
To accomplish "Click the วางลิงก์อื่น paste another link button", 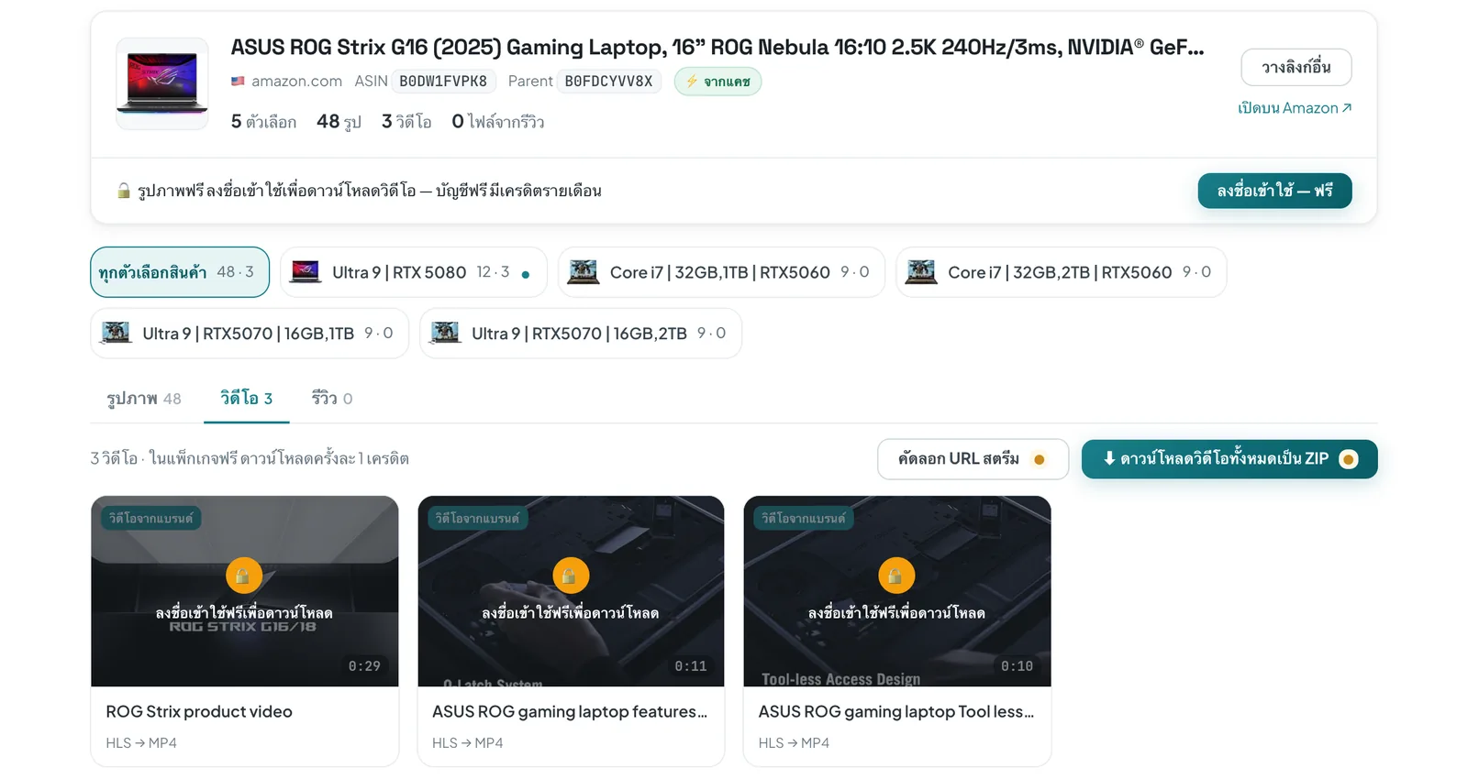I will (x=1296, y=67).
